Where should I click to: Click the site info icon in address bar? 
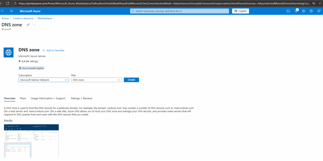[15, 3]
